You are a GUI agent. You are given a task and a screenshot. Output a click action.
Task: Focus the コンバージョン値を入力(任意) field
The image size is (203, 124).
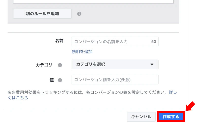pyautogui.click(x=115, y=80)
